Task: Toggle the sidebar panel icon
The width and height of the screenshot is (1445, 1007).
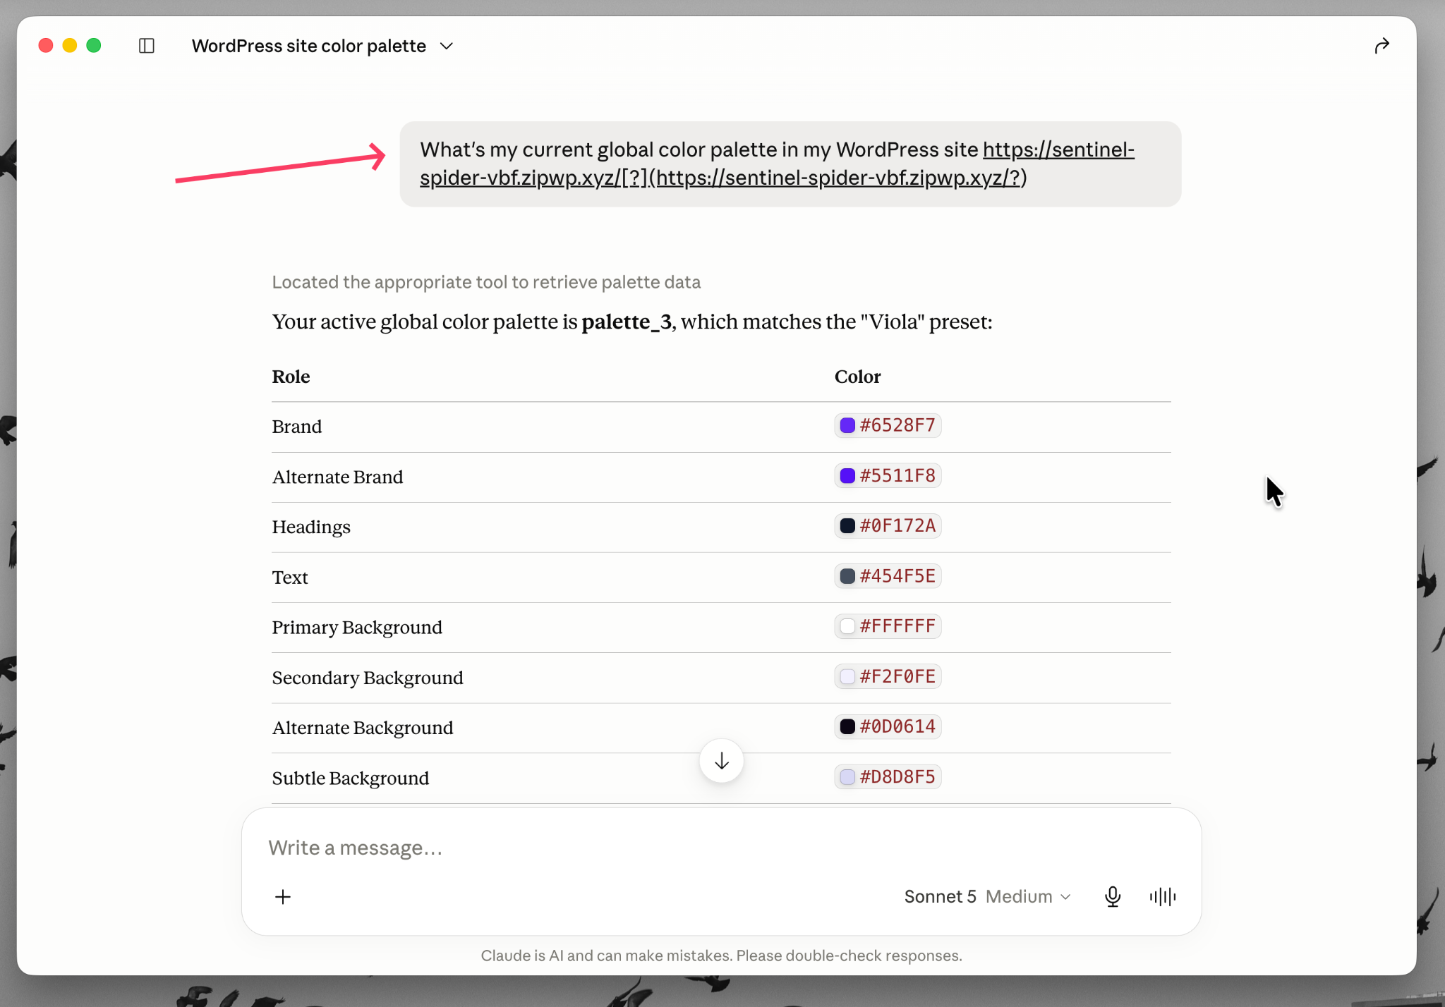Action: pyautogui.click(x=147, y=46)
